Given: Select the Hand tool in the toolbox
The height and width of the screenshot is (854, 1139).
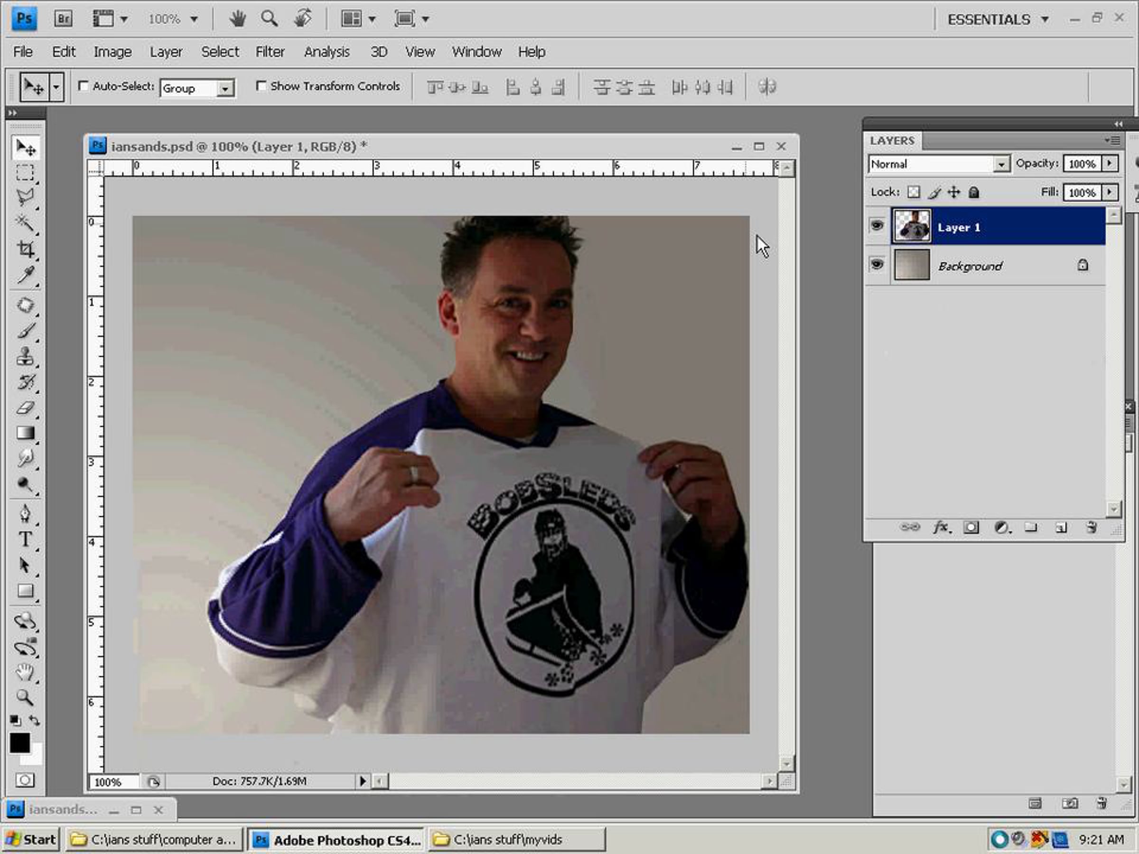Looking at the screenshot, I should point(25,672).
